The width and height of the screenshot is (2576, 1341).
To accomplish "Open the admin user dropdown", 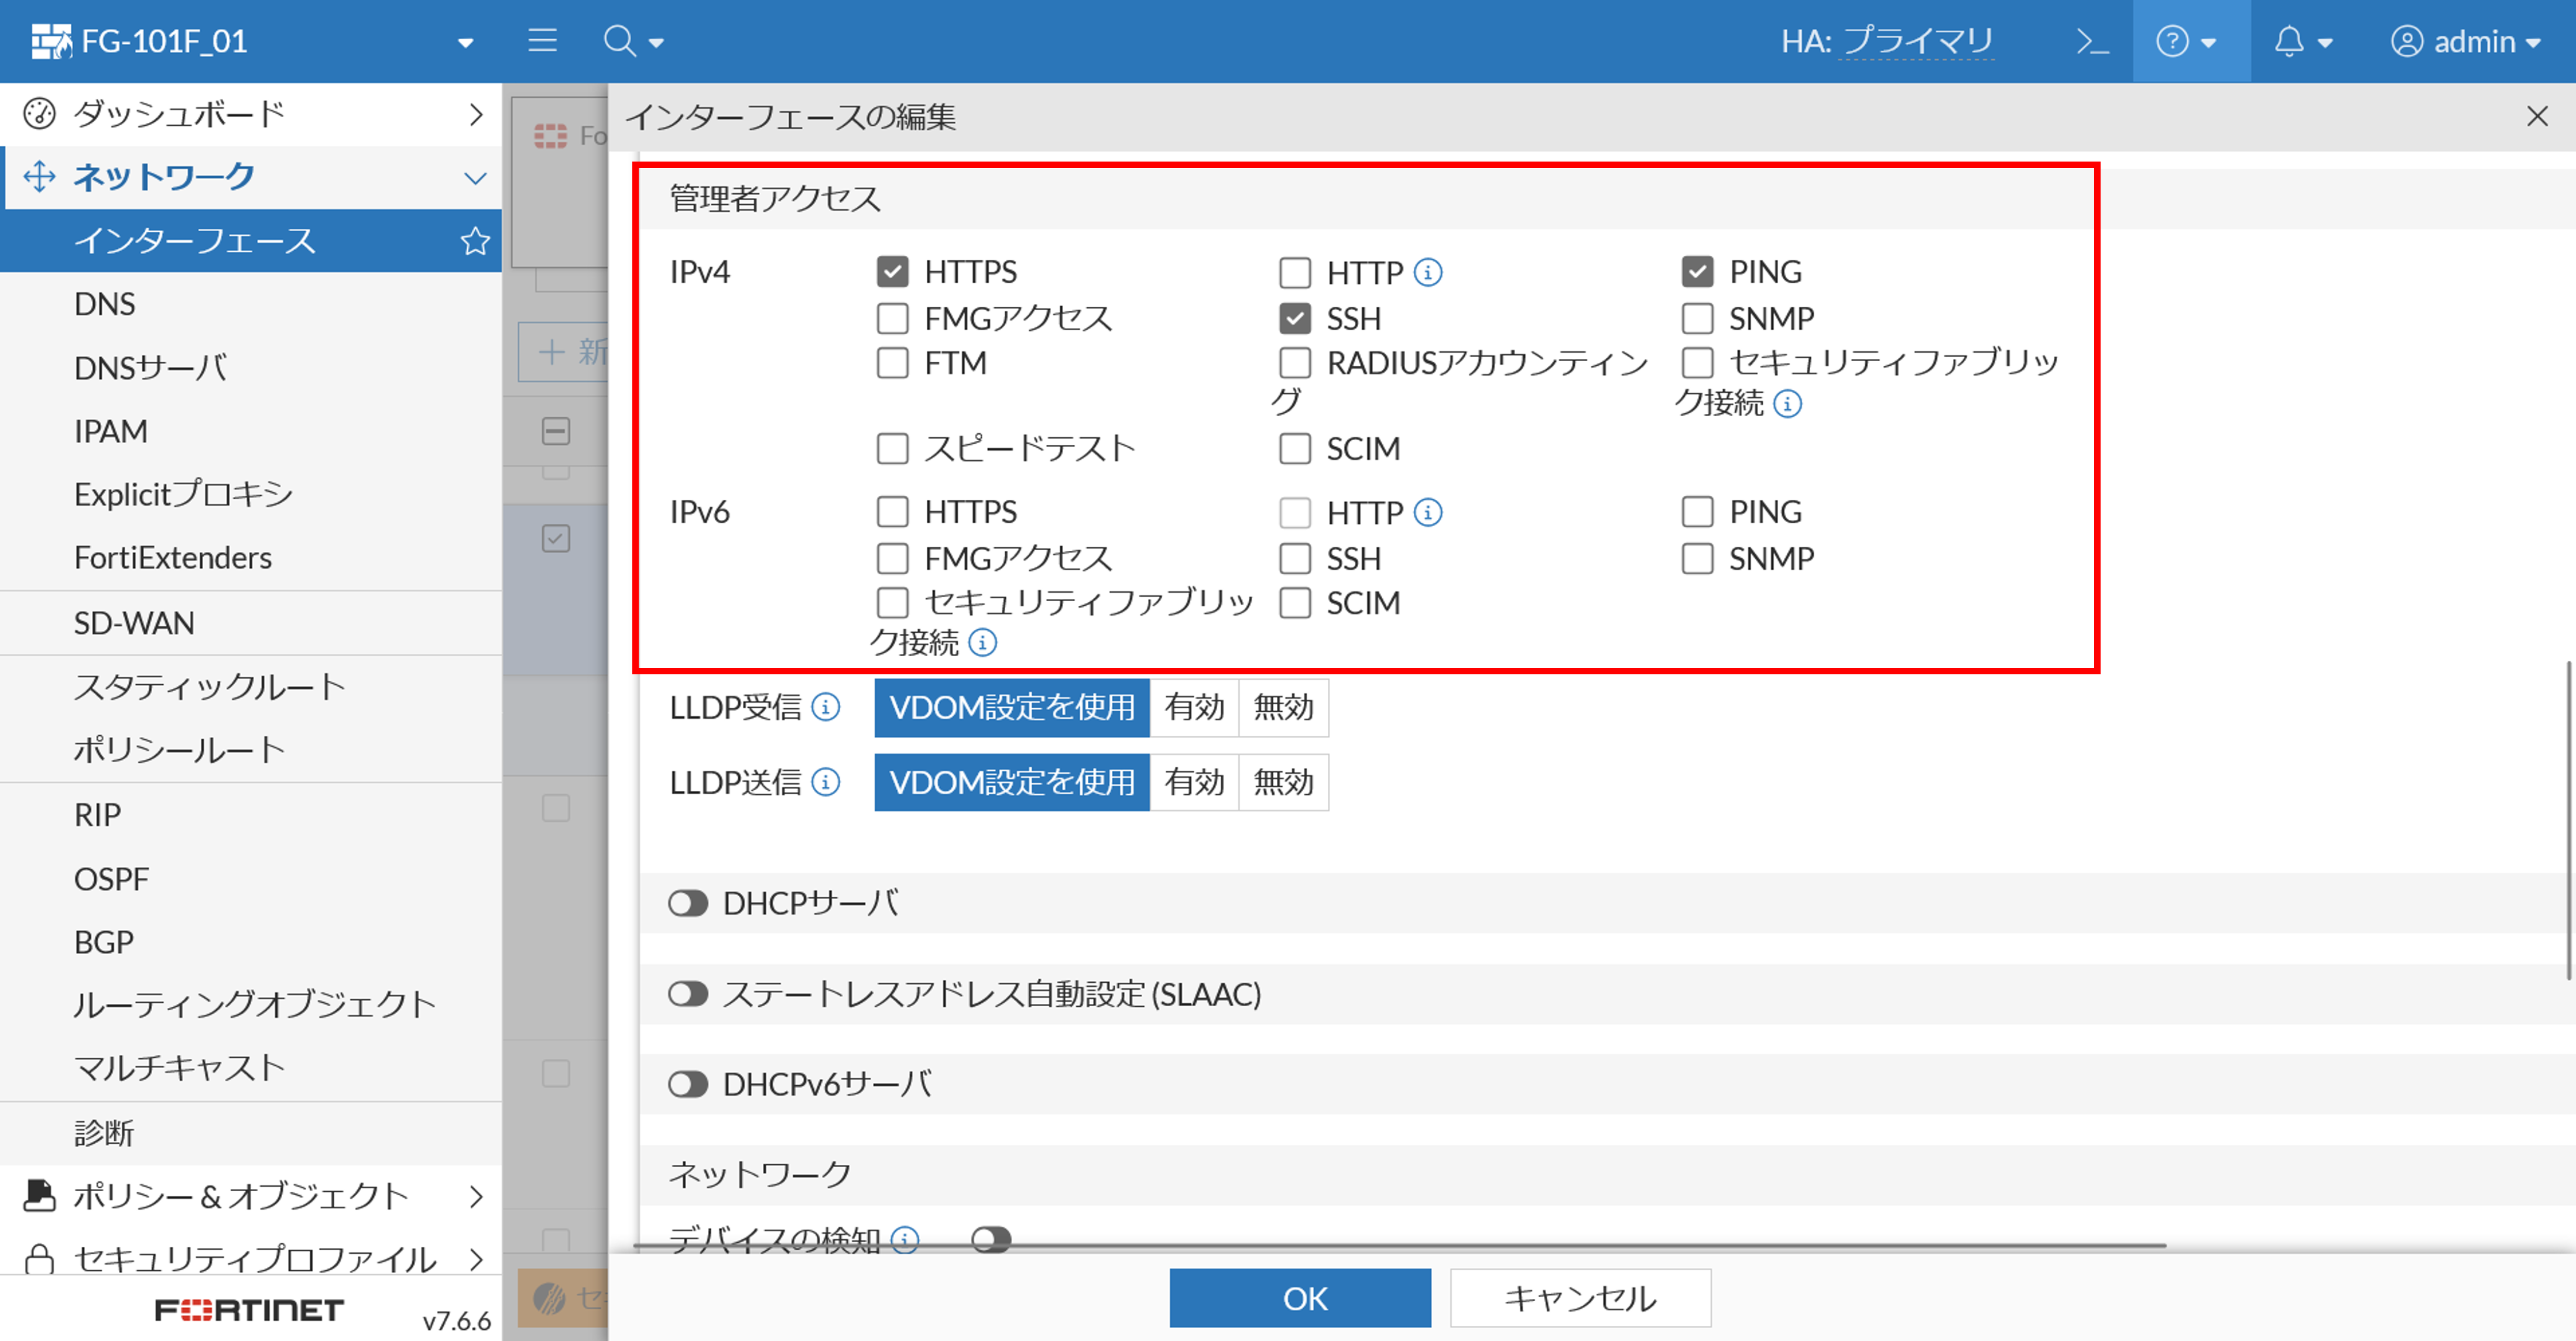I will [2466, 42].
